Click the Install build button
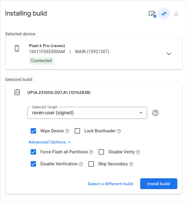This screenshot has height=202, width=187. click(x=159, y=184)
